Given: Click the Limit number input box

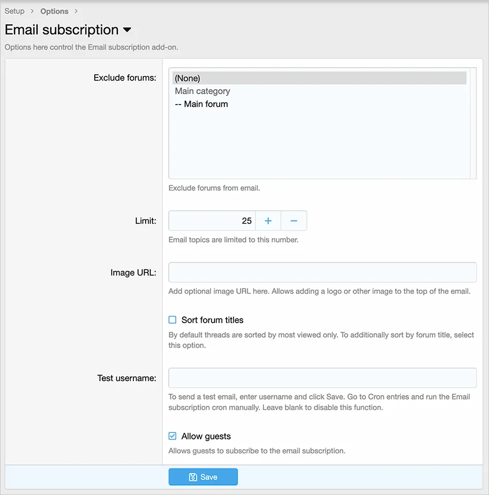Looking at the screenshot, I should click(x=212, y=221).
